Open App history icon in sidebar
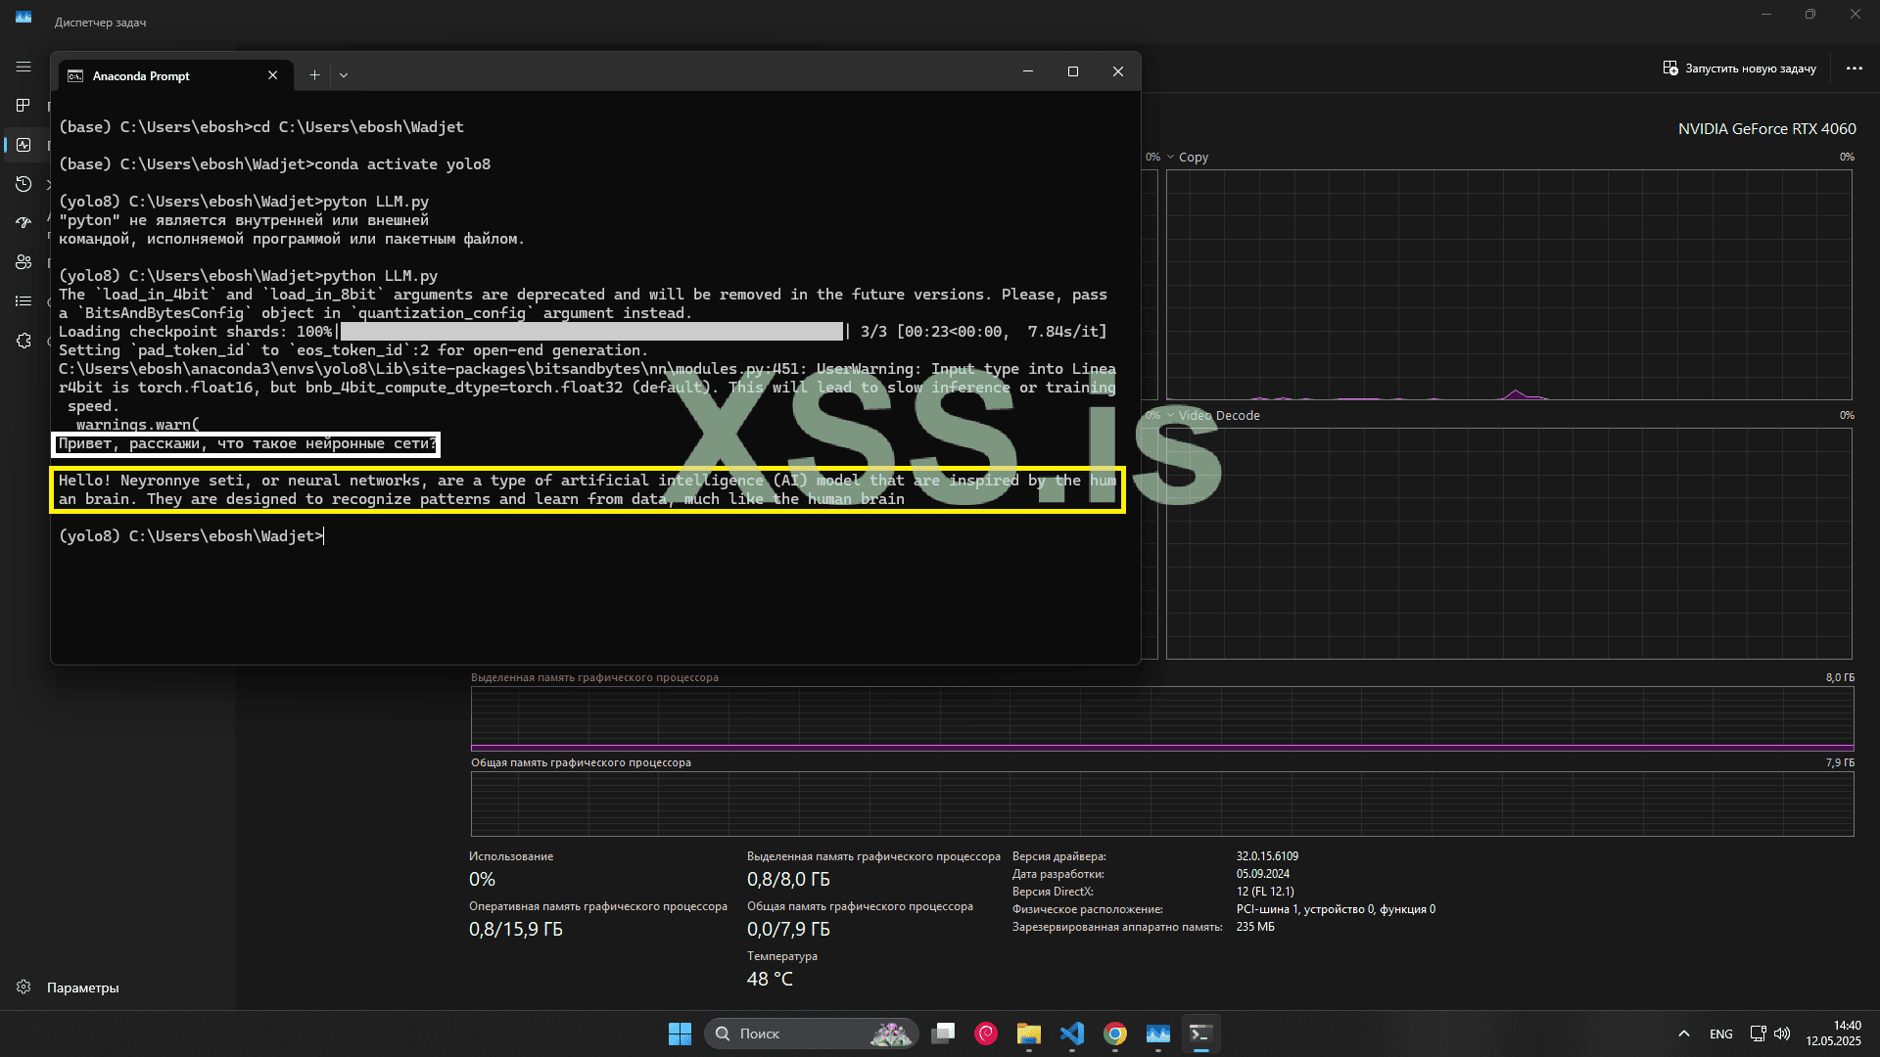1880x1057 pixels. coord(23,184)
